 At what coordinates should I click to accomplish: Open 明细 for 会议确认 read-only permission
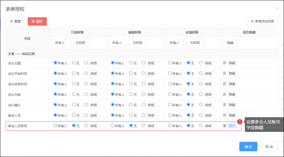[x=93, y=105]
